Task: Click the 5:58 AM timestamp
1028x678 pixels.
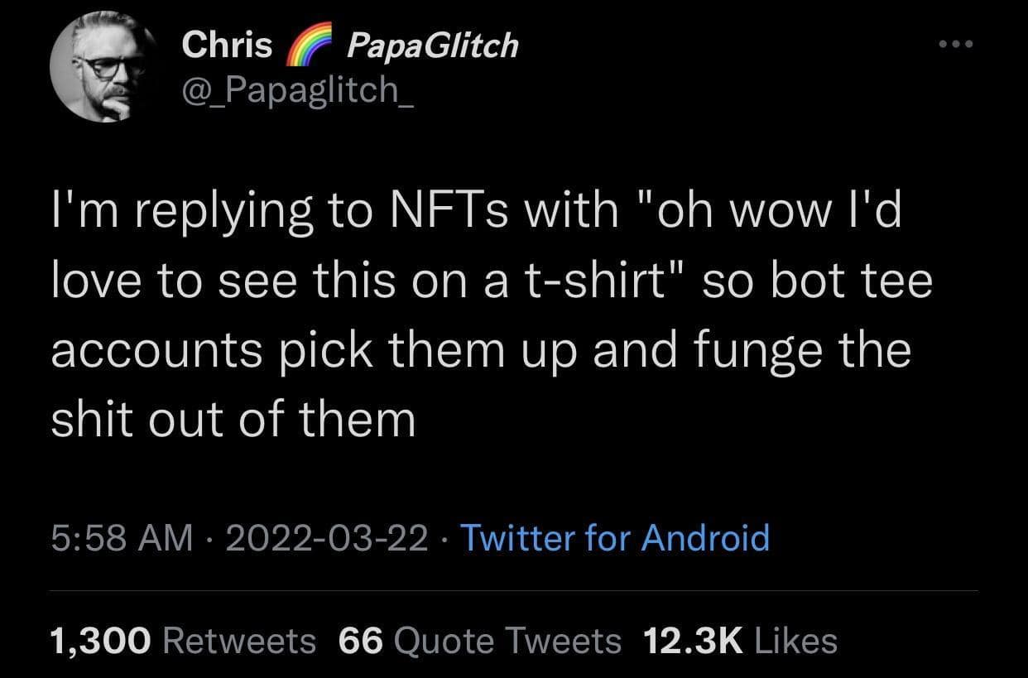Action: [121, 538]
